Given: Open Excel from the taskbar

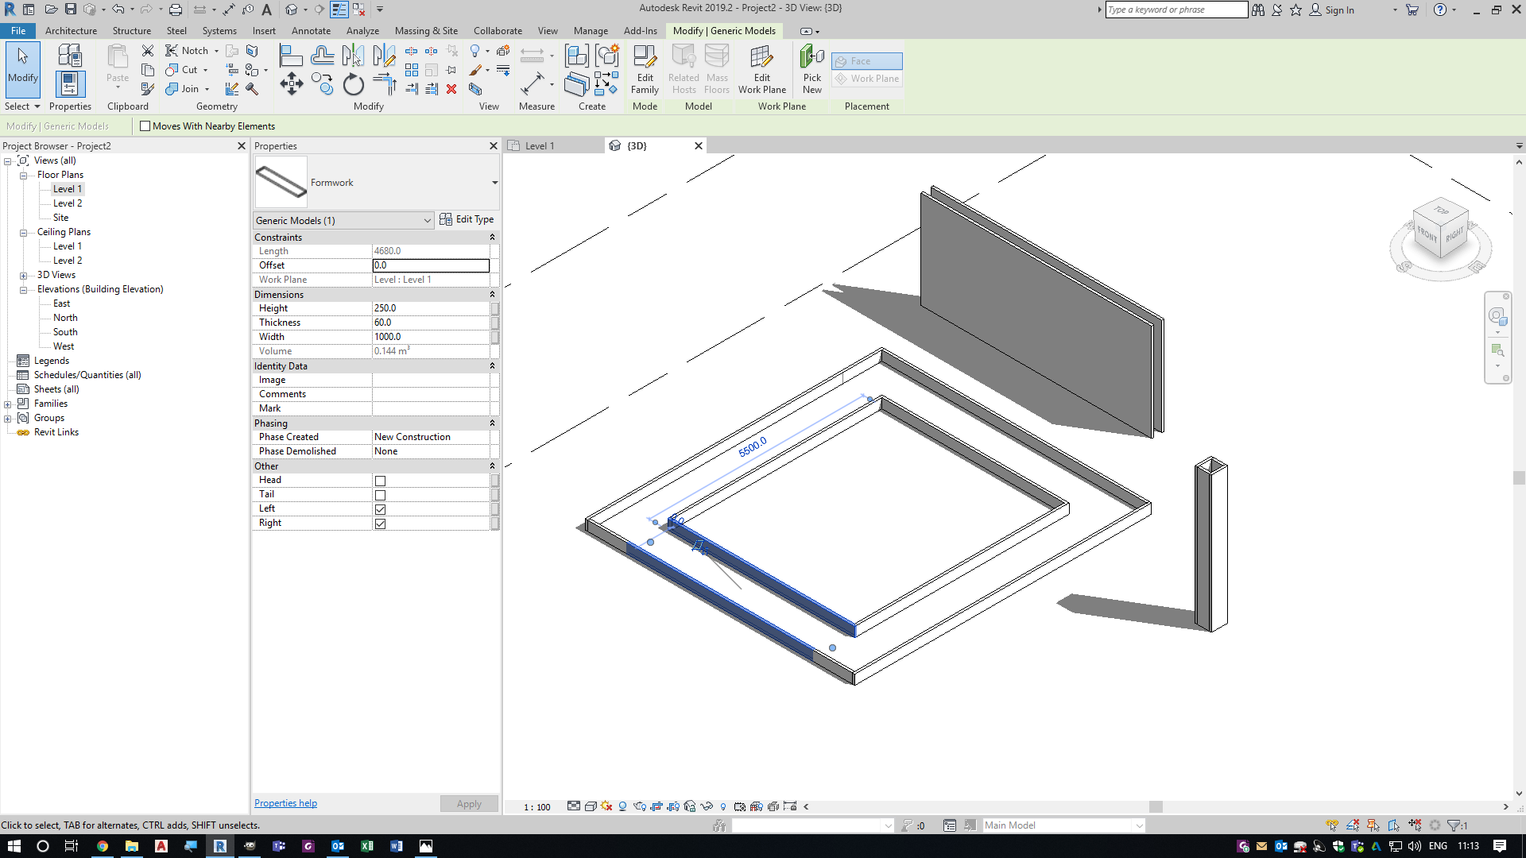Looking at the screenshot, I should tap(367, 846).
